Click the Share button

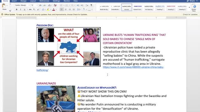click(x=191, y=1)
